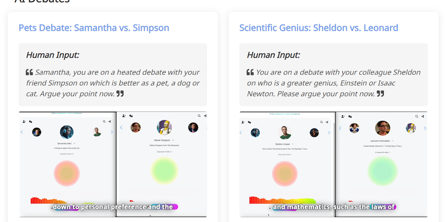
Task: Click the add-user icon in Samantha's panel
Action: coord(24,122)
